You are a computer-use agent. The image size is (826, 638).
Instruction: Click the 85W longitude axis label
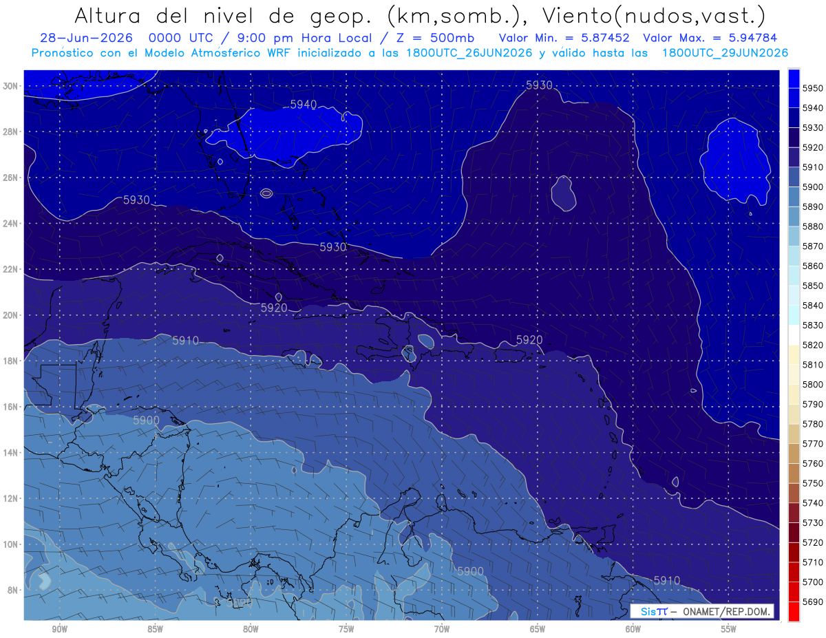click(155, 629)
